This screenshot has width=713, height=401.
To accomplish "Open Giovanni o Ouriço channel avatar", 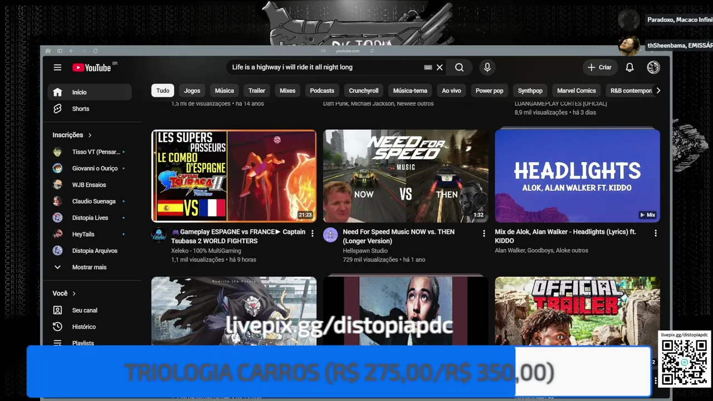I will tap(57, 168).
